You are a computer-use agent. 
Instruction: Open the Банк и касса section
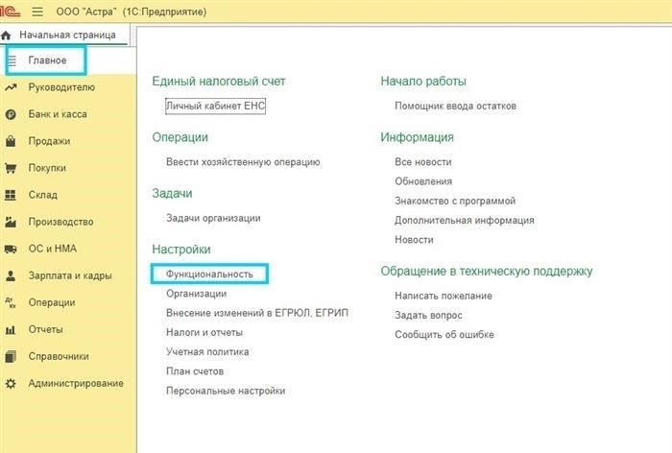(58, 114)
